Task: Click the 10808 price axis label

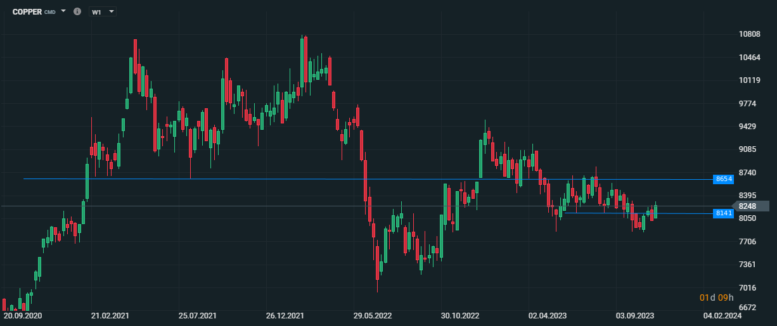Action: click(750, 34)
